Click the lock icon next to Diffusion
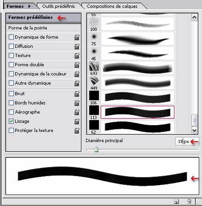Screen dimensions: 202x206 point(77,46)
